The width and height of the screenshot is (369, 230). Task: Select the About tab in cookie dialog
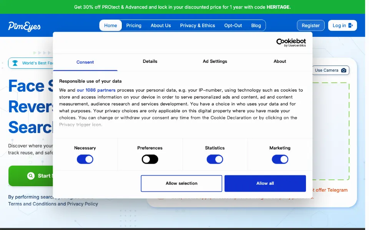coord(280,61)
